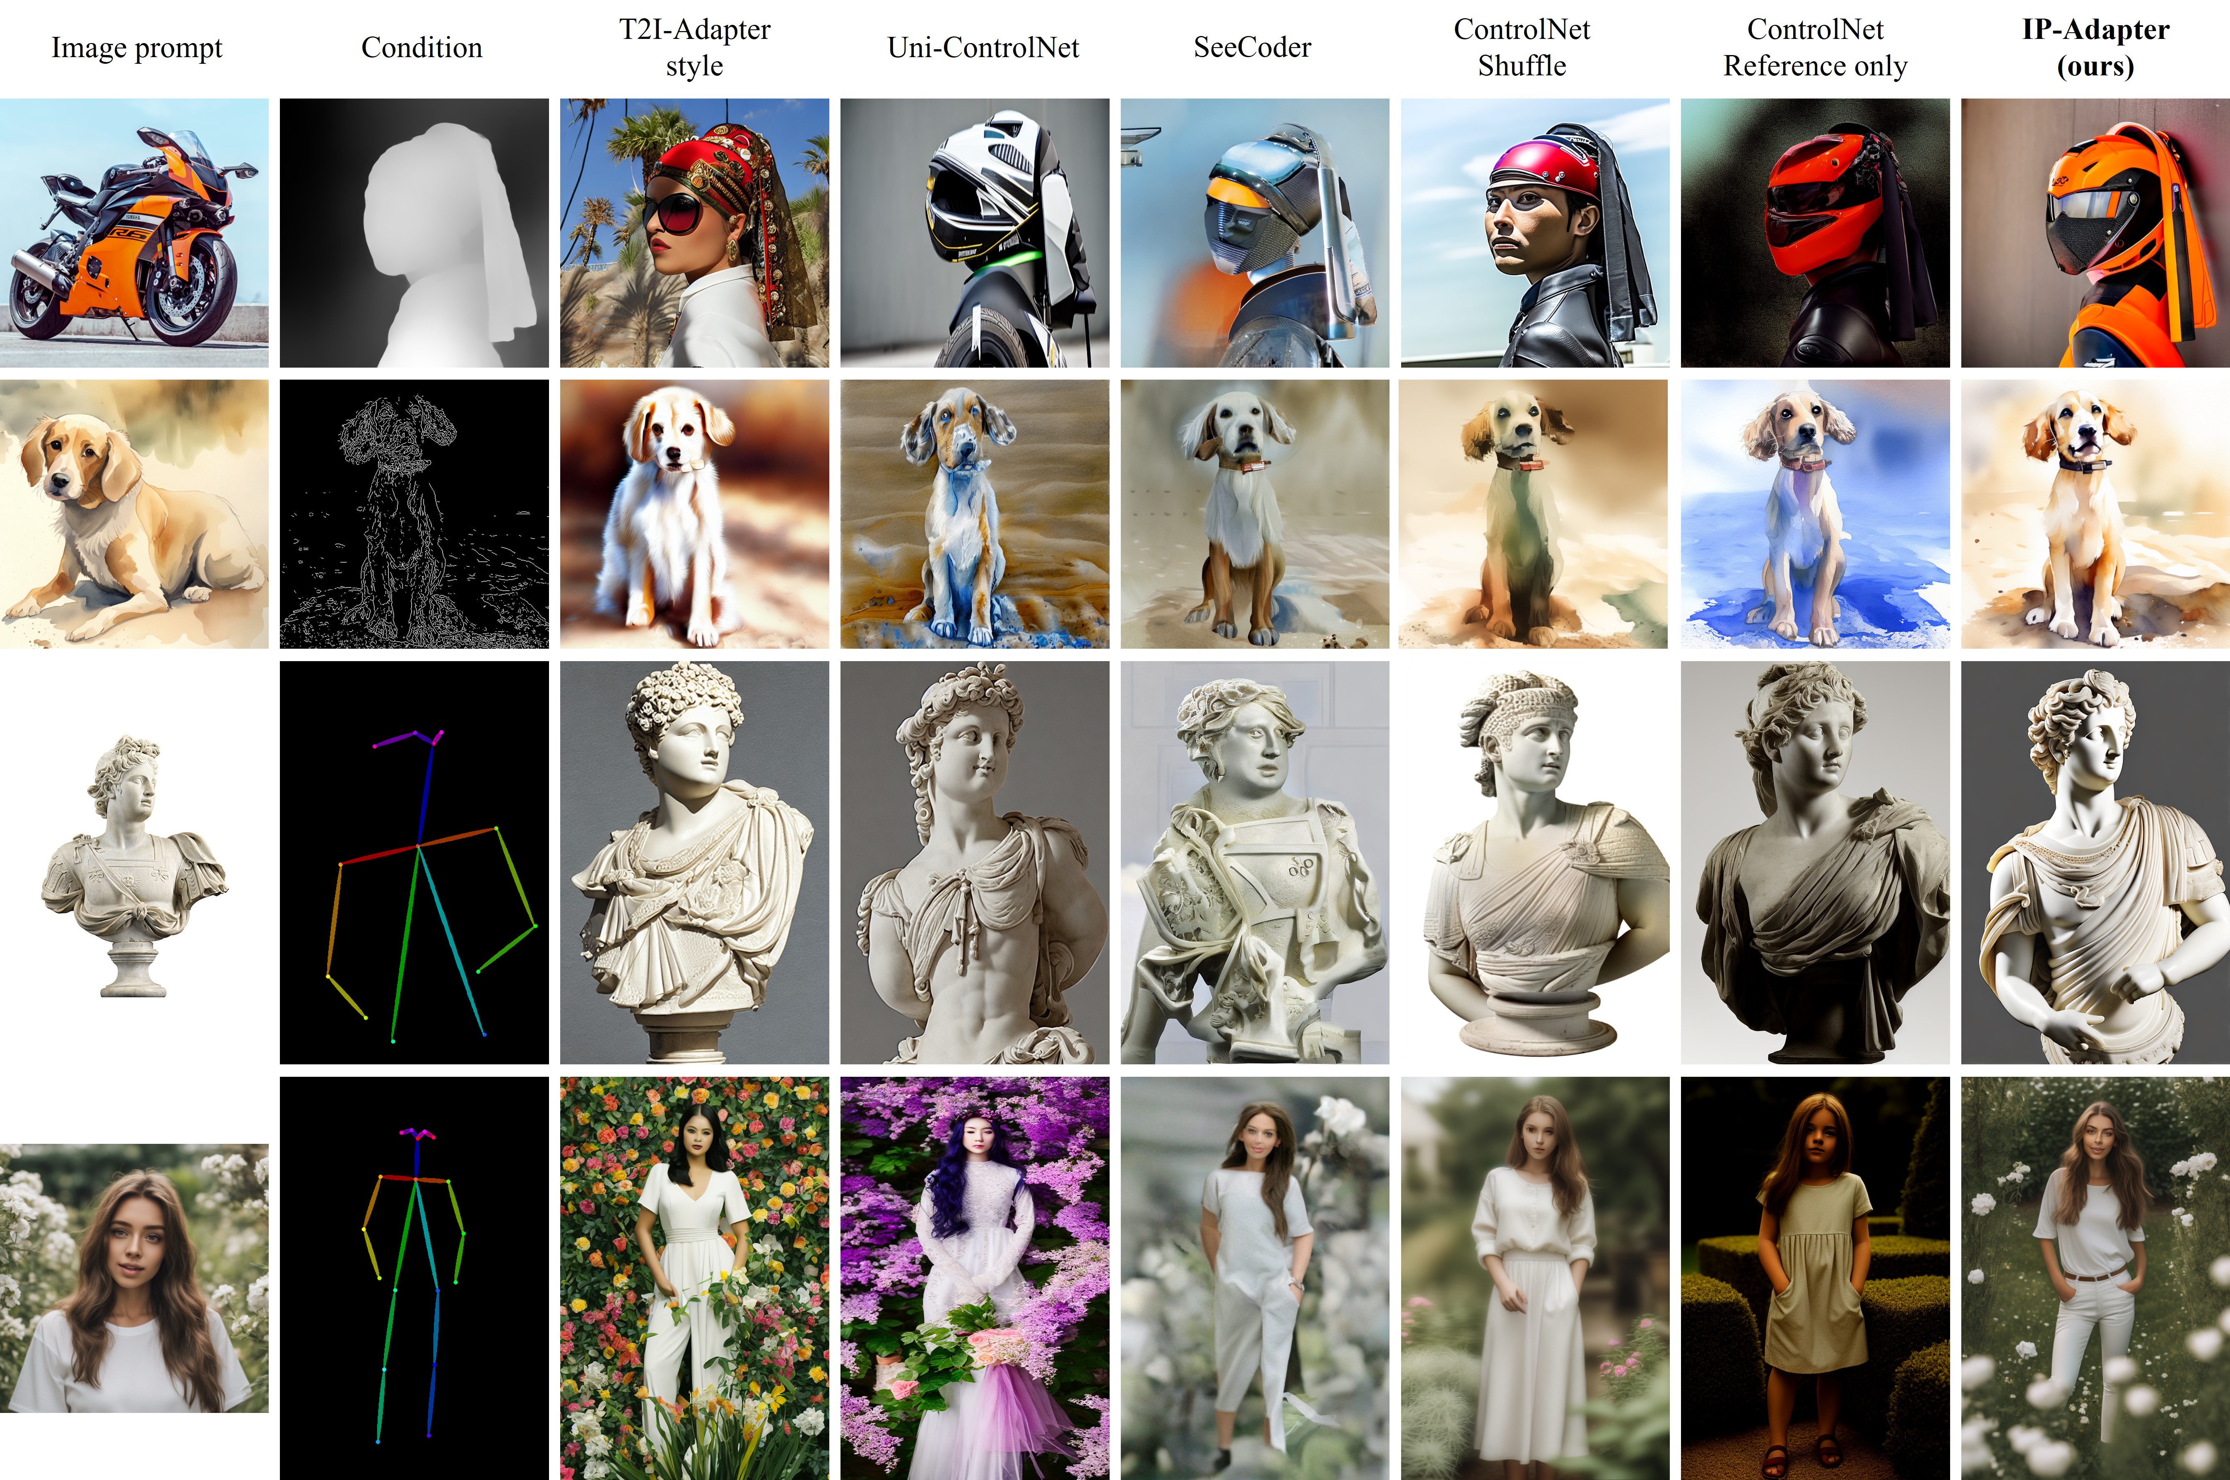Open Uni-ControlNet purple flowers woman image
Screen dimensions: 2230x1480
click(x=975, y=1278)
